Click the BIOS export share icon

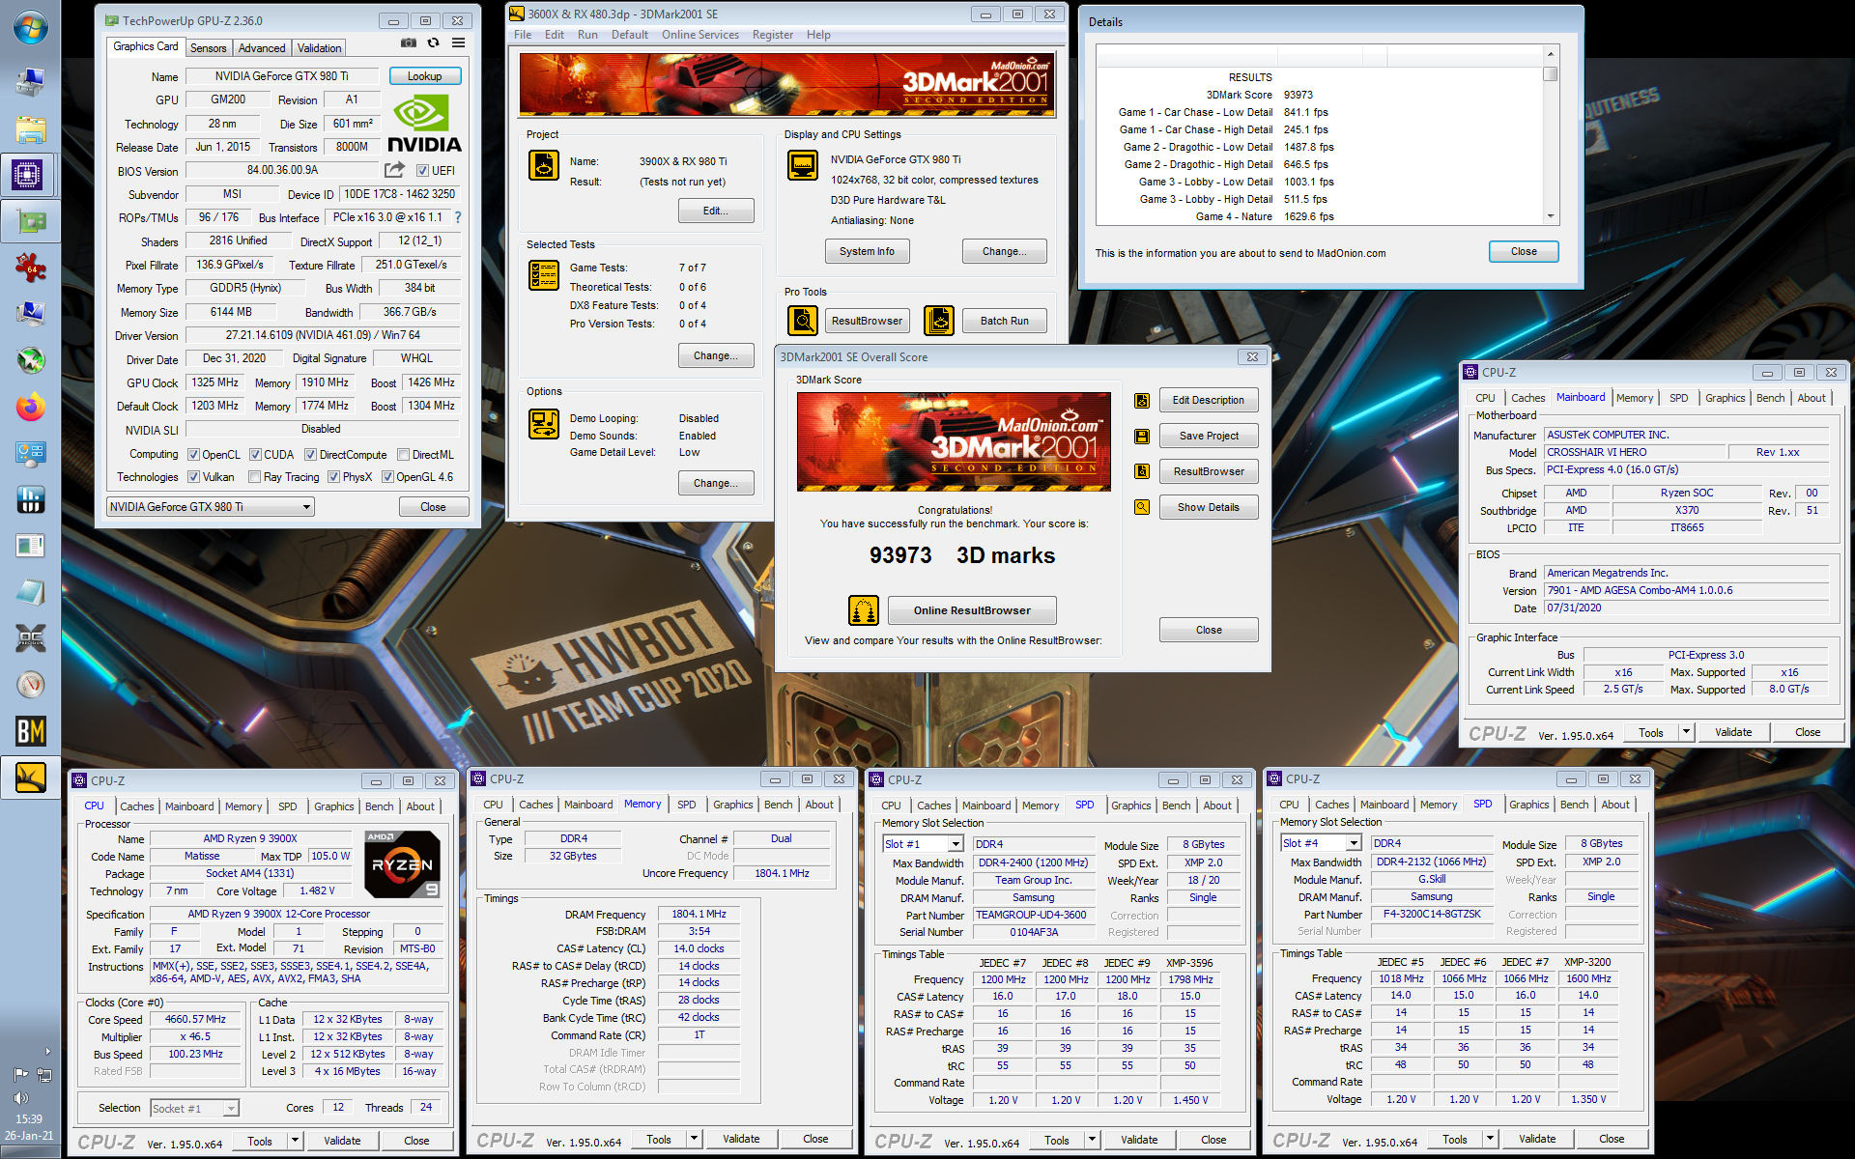point(394,170)
